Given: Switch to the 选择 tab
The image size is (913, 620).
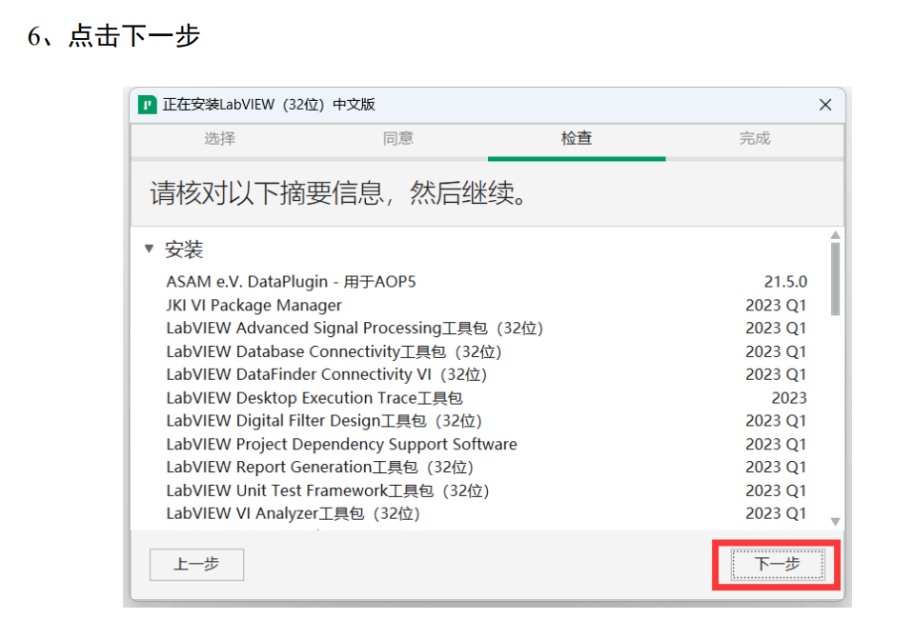Looking at the screenshot, I should click(220, 138).
